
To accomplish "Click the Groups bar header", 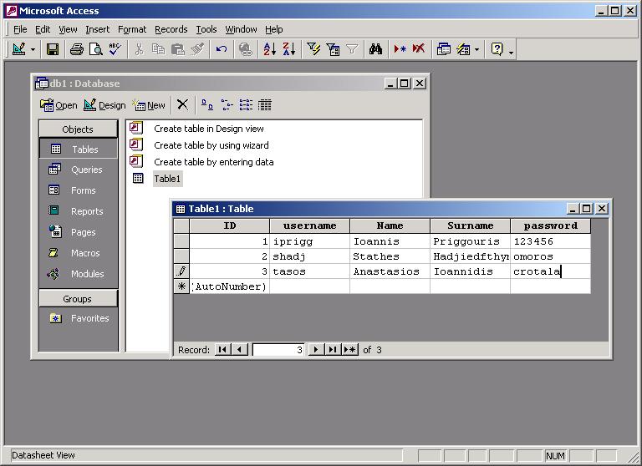I will tap(78, 299).
